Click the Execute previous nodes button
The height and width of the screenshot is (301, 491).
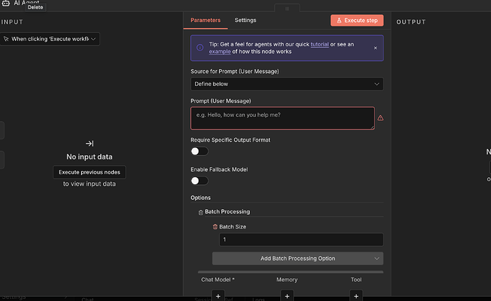[90, 171]
